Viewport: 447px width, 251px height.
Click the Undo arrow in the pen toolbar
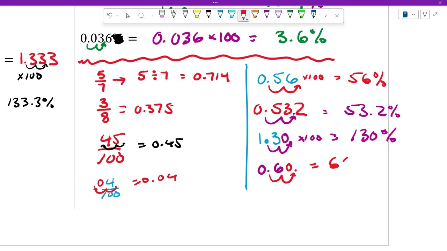click(110, 16)
